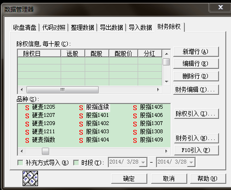Click the table's horizontal scroll right arrow
The image size is (231, 190).
pyautogui.click(x=158, y=89)
